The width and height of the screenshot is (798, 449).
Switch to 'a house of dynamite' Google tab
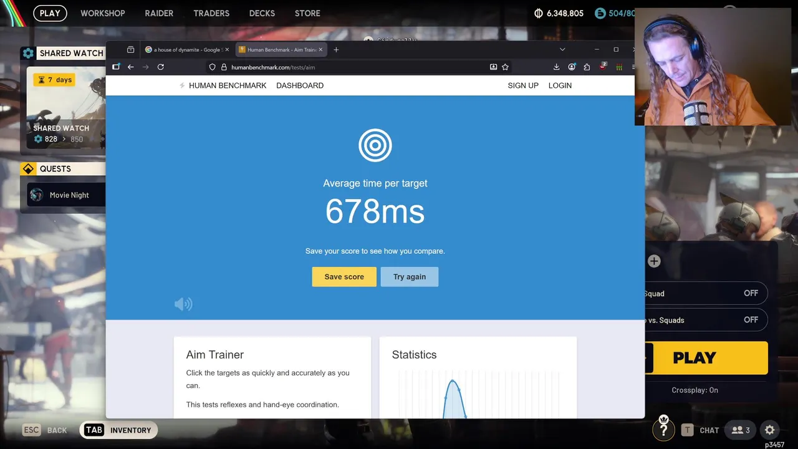point(187,50)
